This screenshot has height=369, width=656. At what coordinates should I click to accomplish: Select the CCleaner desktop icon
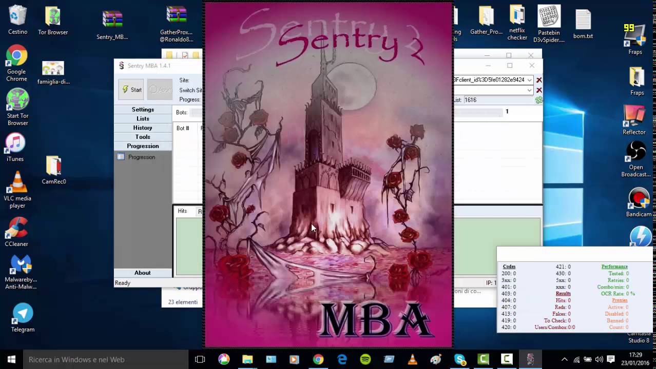tap(16, 232)
